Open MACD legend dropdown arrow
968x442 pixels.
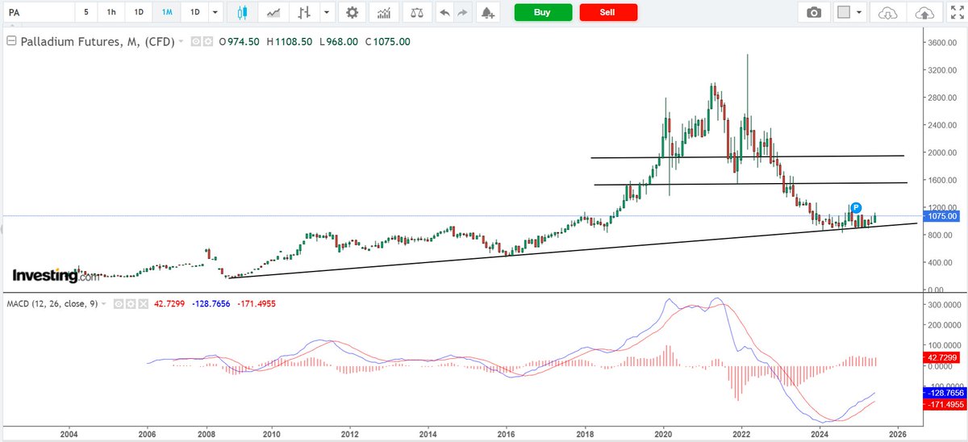click(x=104, y=303)
